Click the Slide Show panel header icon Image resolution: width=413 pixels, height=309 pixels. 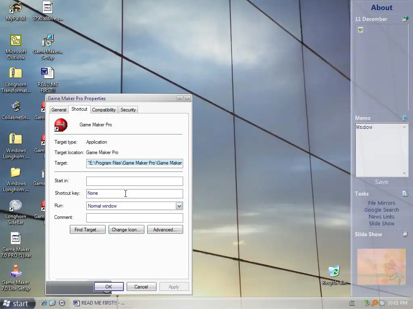(405, 234)
